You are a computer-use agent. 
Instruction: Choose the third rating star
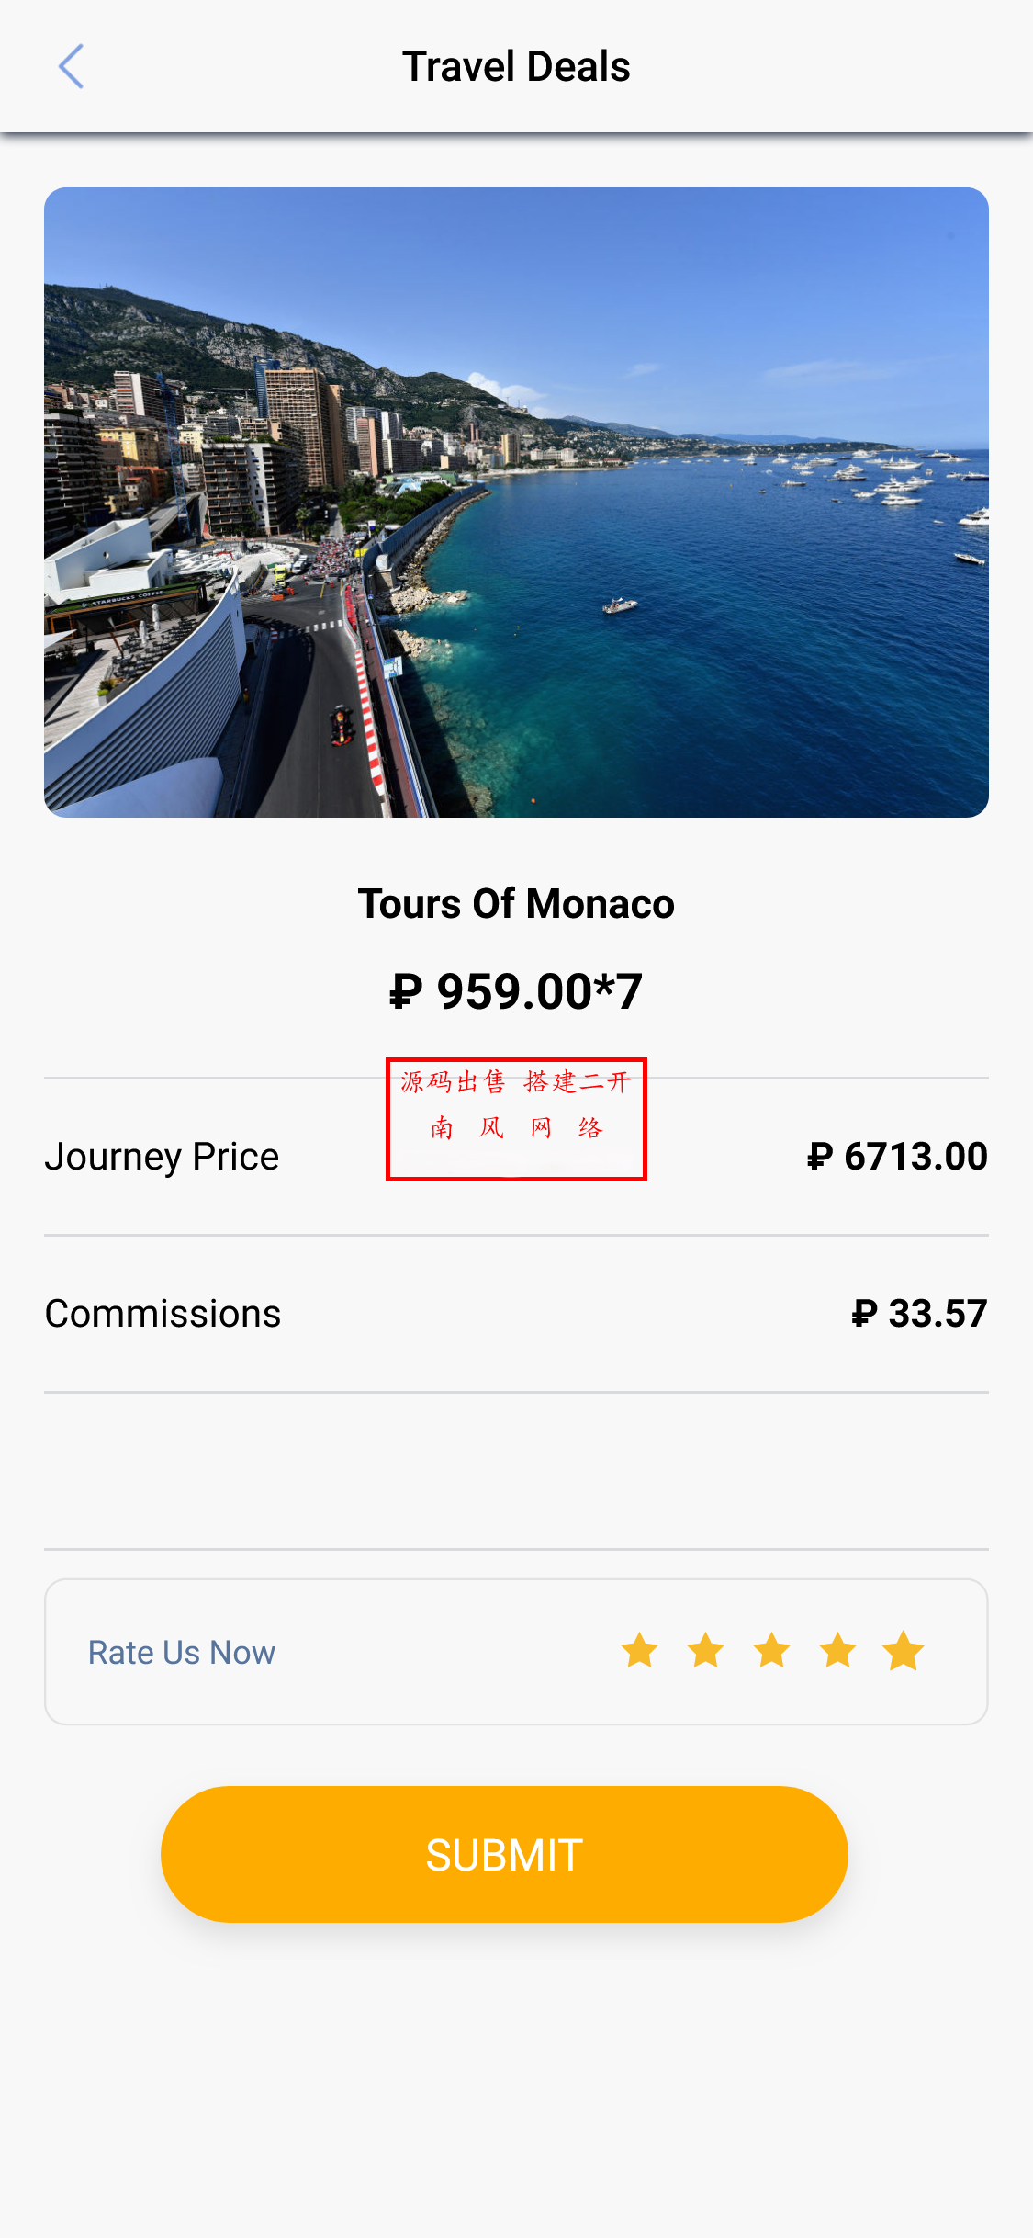point(772,1651)
